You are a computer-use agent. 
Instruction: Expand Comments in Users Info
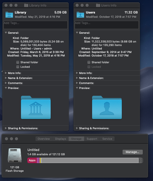77,83
